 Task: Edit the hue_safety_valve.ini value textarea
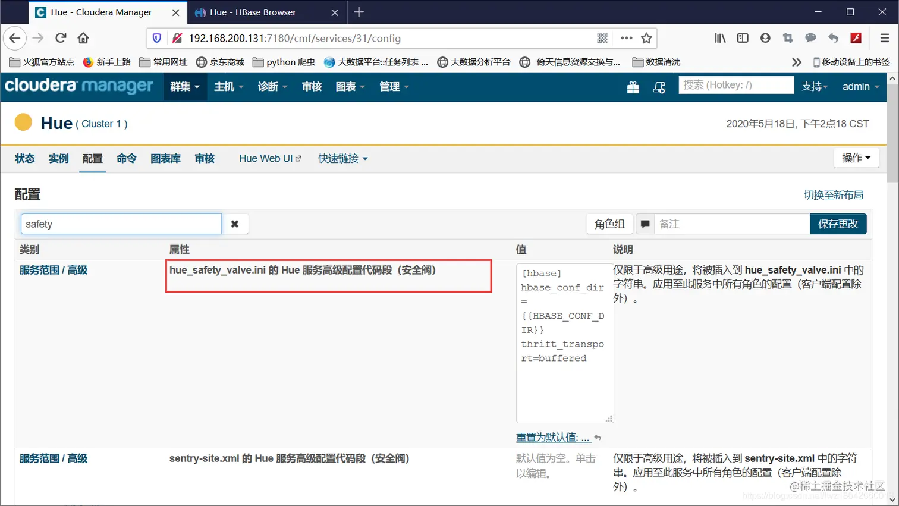tap(565, 343)
